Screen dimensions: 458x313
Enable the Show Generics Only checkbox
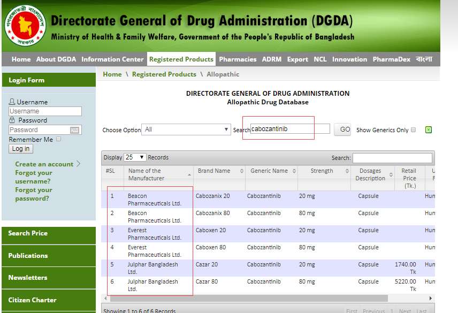[x=413, y=130]
